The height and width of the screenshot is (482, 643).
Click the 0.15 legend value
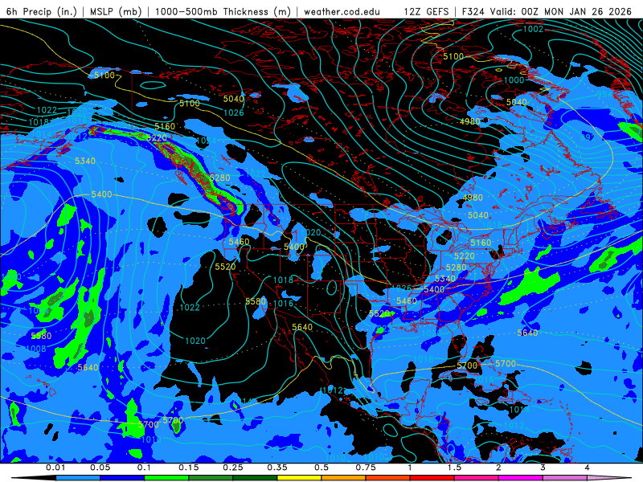point(189,468)
